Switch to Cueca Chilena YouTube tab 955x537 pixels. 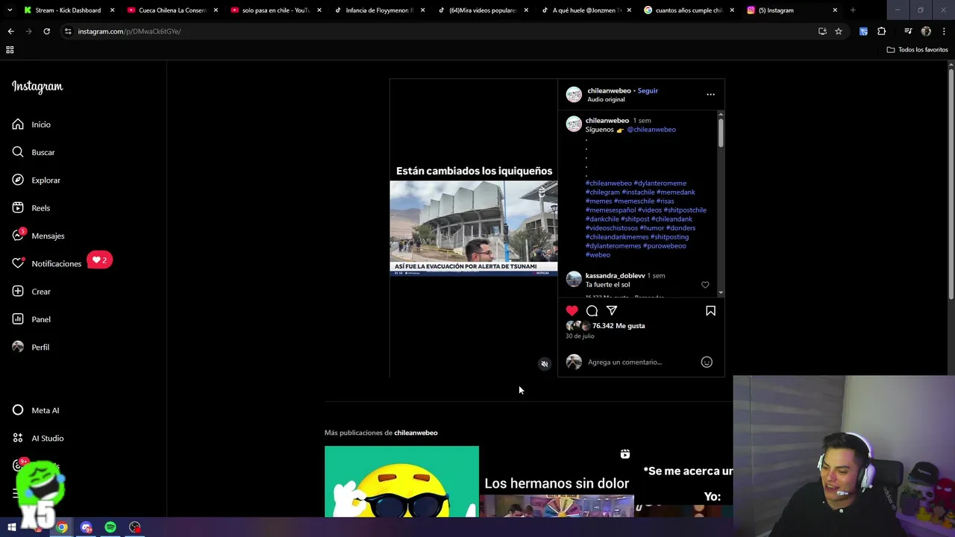[172, 10]
